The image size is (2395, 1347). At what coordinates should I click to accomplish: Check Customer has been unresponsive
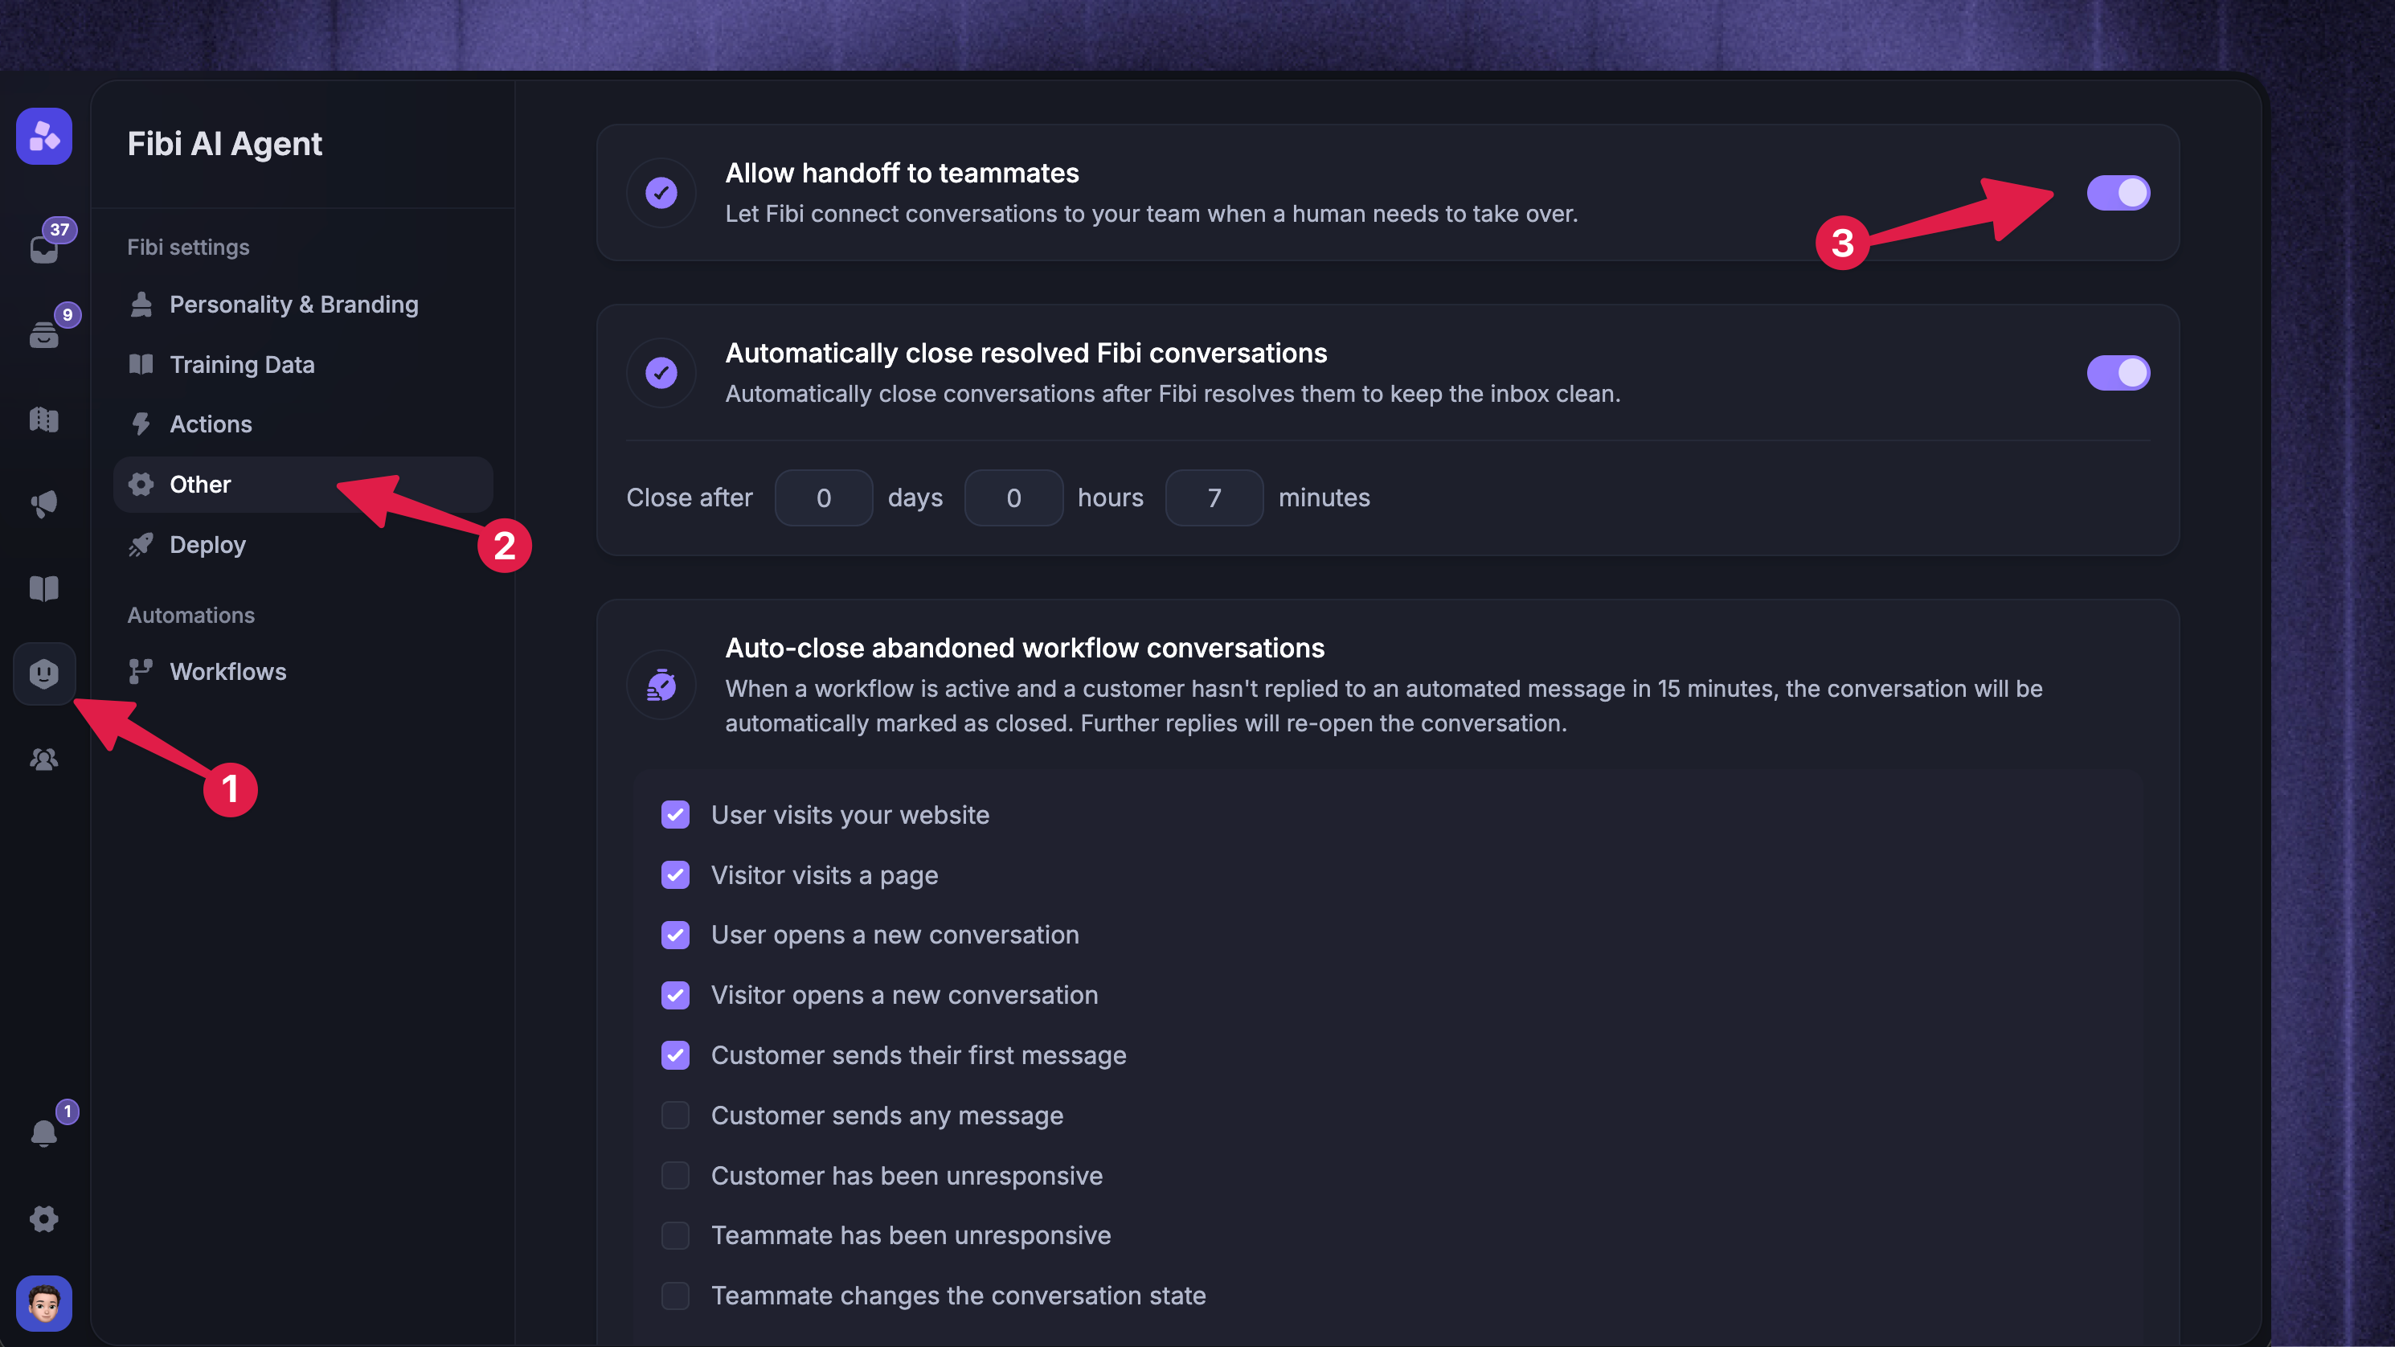[675, 1176]
